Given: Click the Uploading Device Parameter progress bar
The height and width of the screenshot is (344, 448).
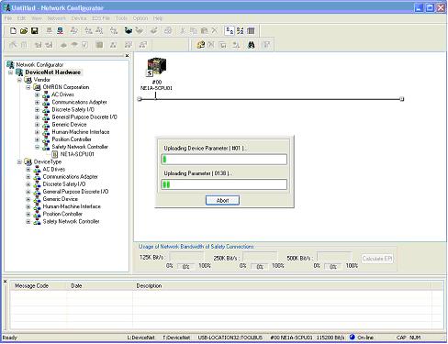Looking at the screenshot, I should [224, 160].
